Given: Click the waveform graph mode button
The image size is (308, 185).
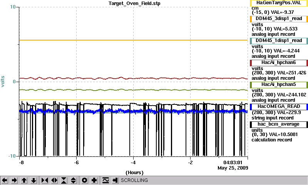Looking at the screenshot, I should pyautogui.click(x=105, y=180).
